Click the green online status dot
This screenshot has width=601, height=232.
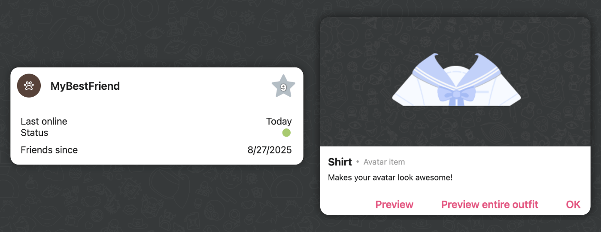pos(286,133)
